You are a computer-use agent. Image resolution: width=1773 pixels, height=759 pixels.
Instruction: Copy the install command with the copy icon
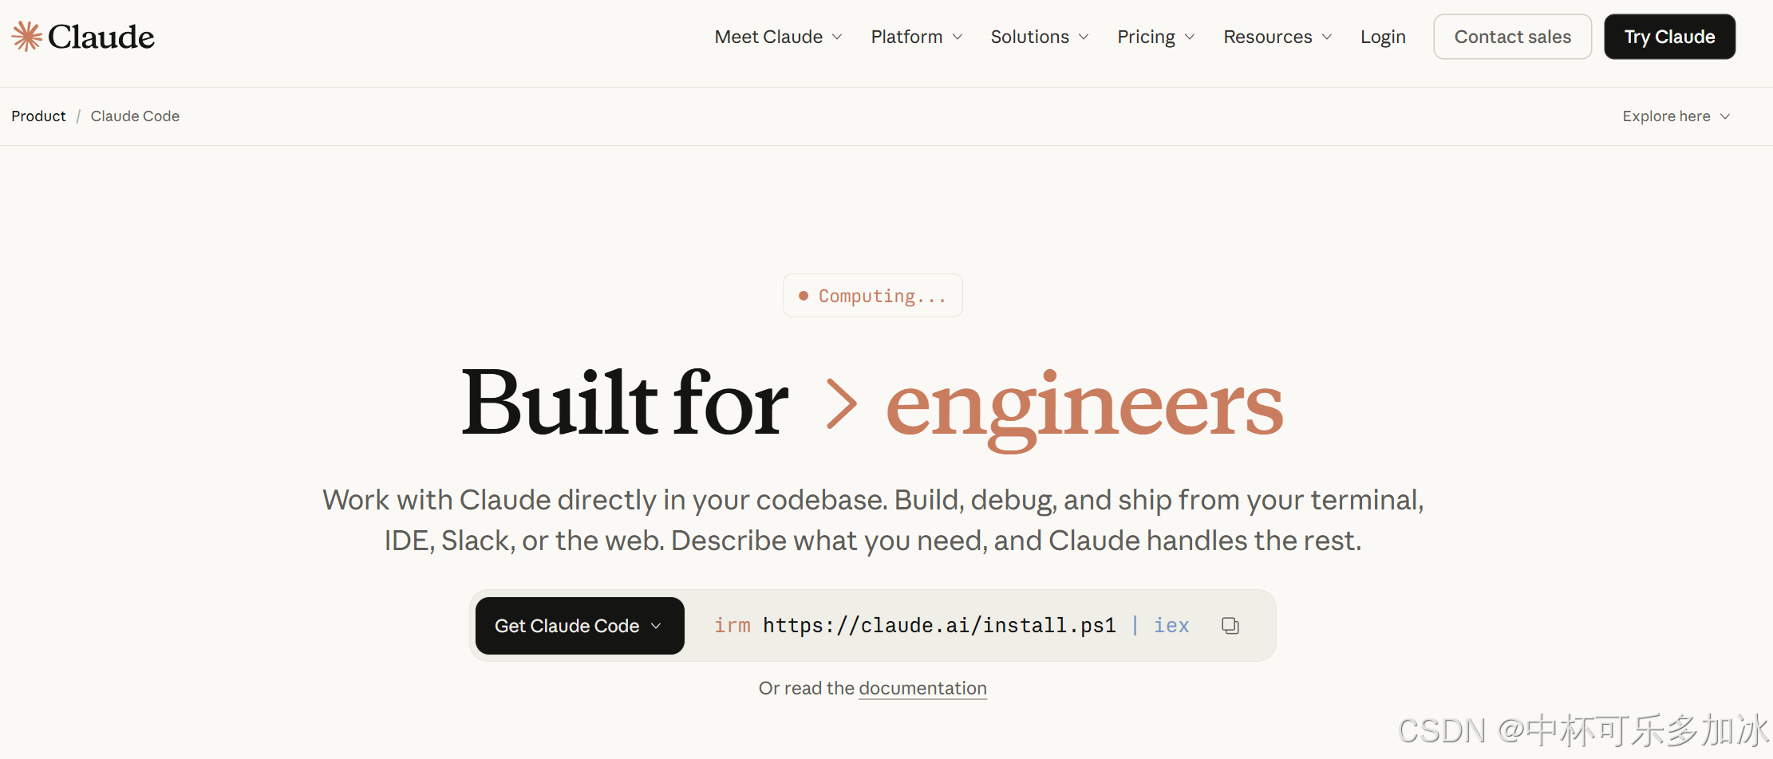pyautogui.click(x=1230, y=626)
